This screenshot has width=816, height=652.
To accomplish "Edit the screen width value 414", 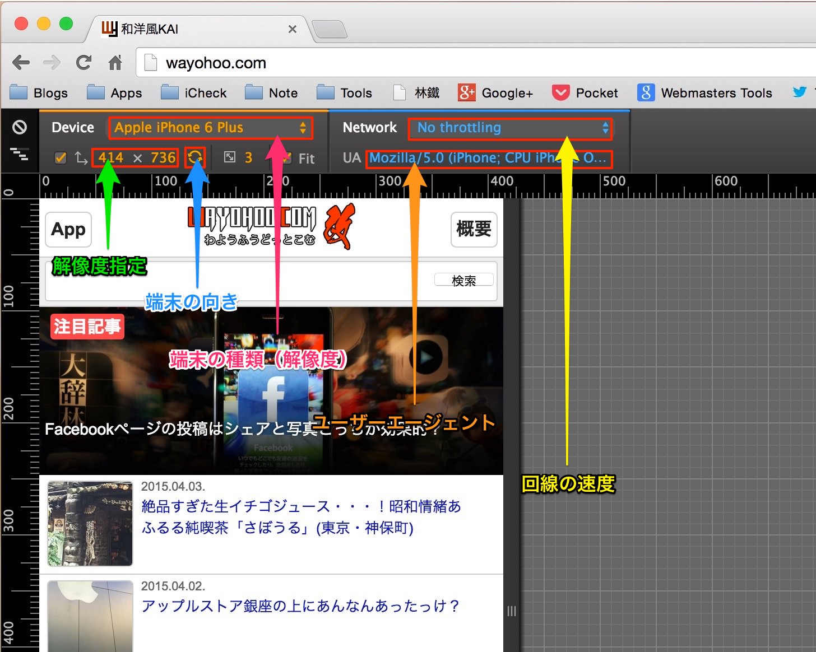I will [110, 158].
